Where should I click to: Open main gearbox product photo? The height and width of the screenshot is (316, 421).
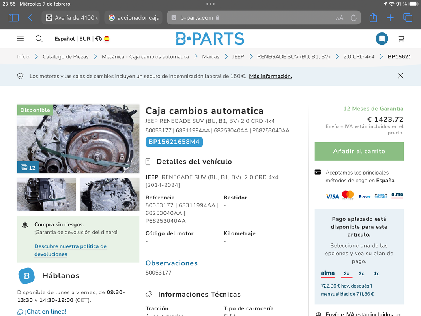click(x=79, y=139)
